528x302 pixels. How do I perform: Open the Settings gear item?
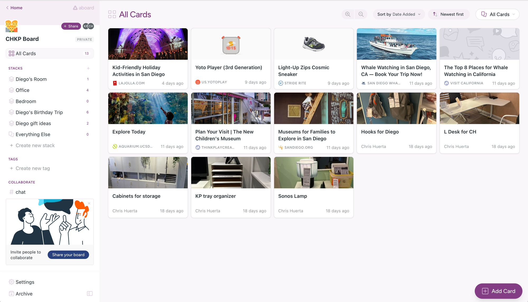25,282
